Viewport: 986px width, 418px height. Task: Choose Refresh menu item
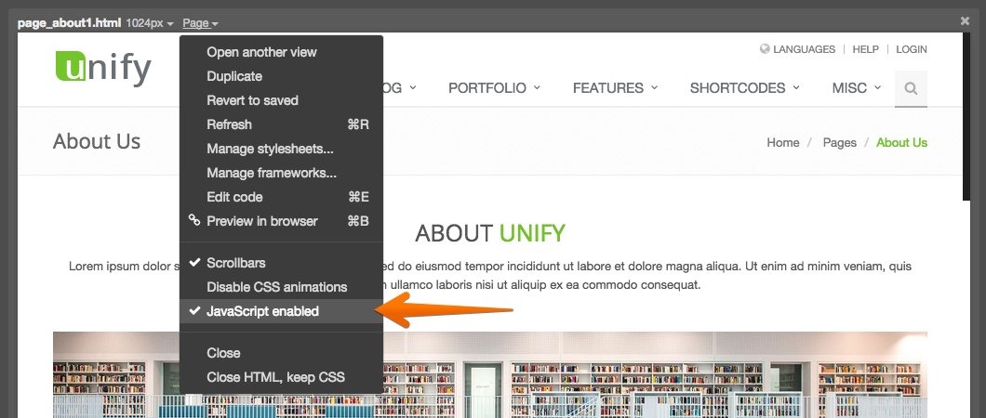tap(281, 124)
